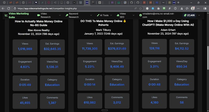Image resolution: width=209 pixels, height=112 pixels.
Task: Reload the page with refresh icon
Action: pyautogui.click(x=9, y=8)
